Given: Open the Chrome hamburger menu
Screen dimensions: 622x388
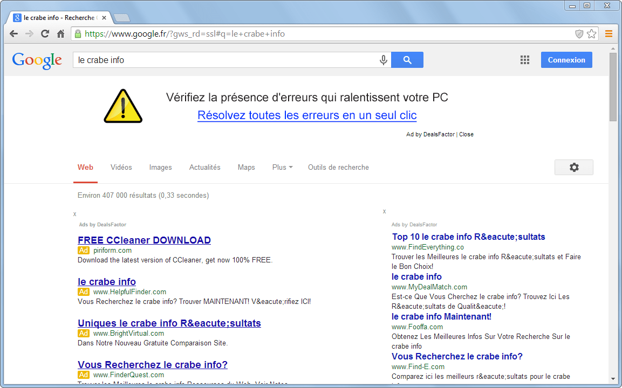Looking at the screenshot, I should [609, 34].
